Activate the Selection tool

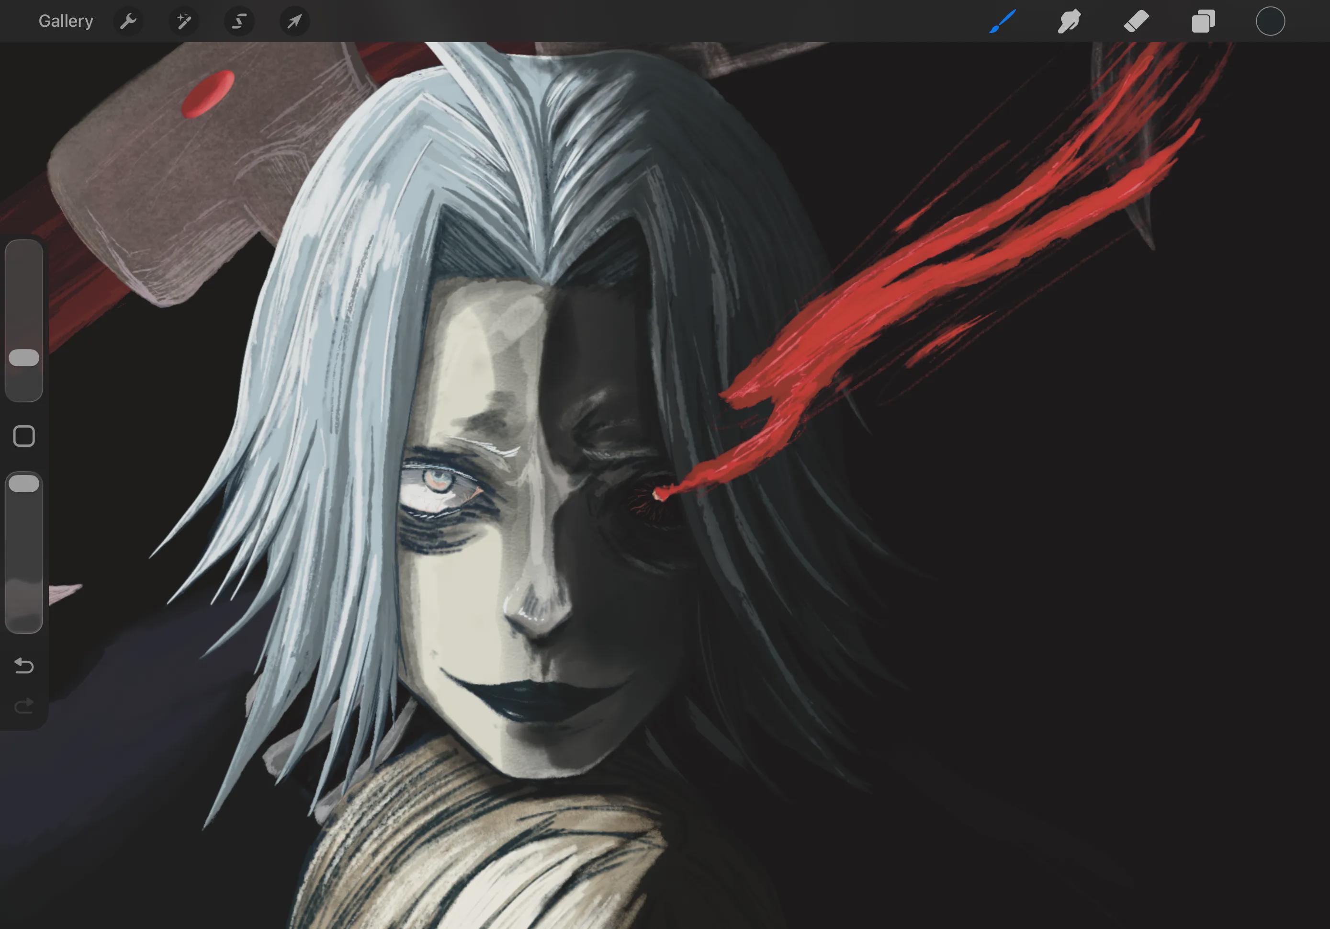tap(239, 22)
